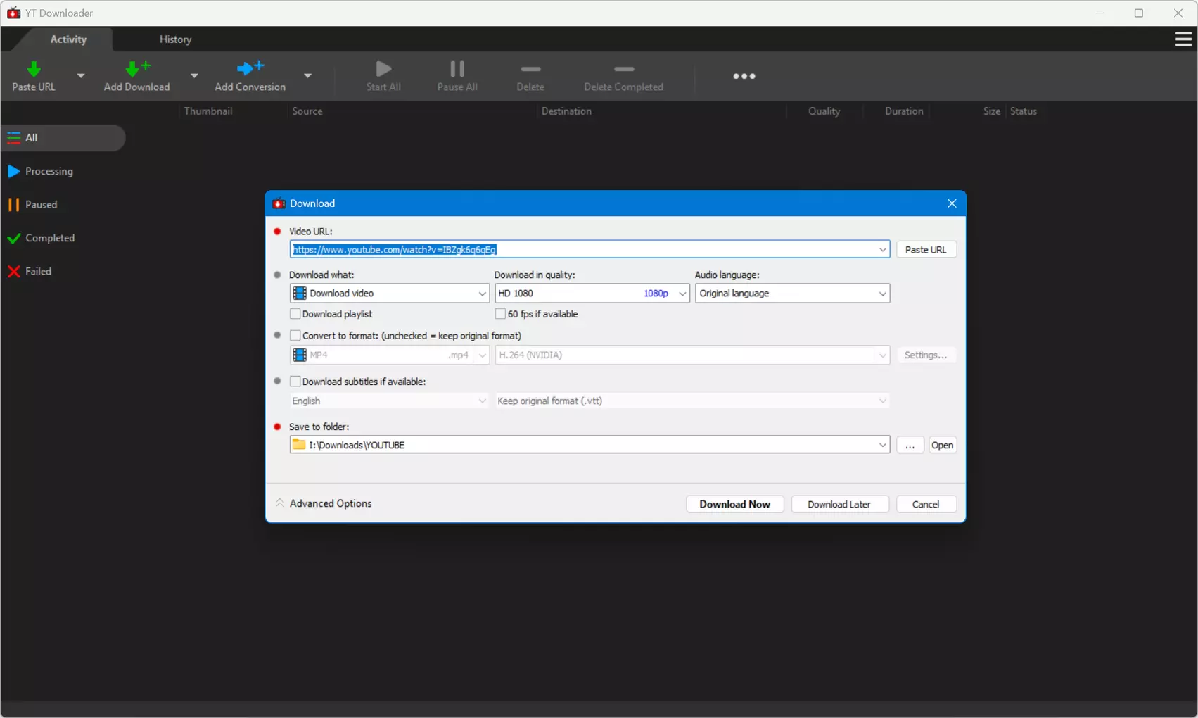Click the YT Downloader app icon in title bar
The height and width of the screenshot is (718, 1198).
click(13, 13)
